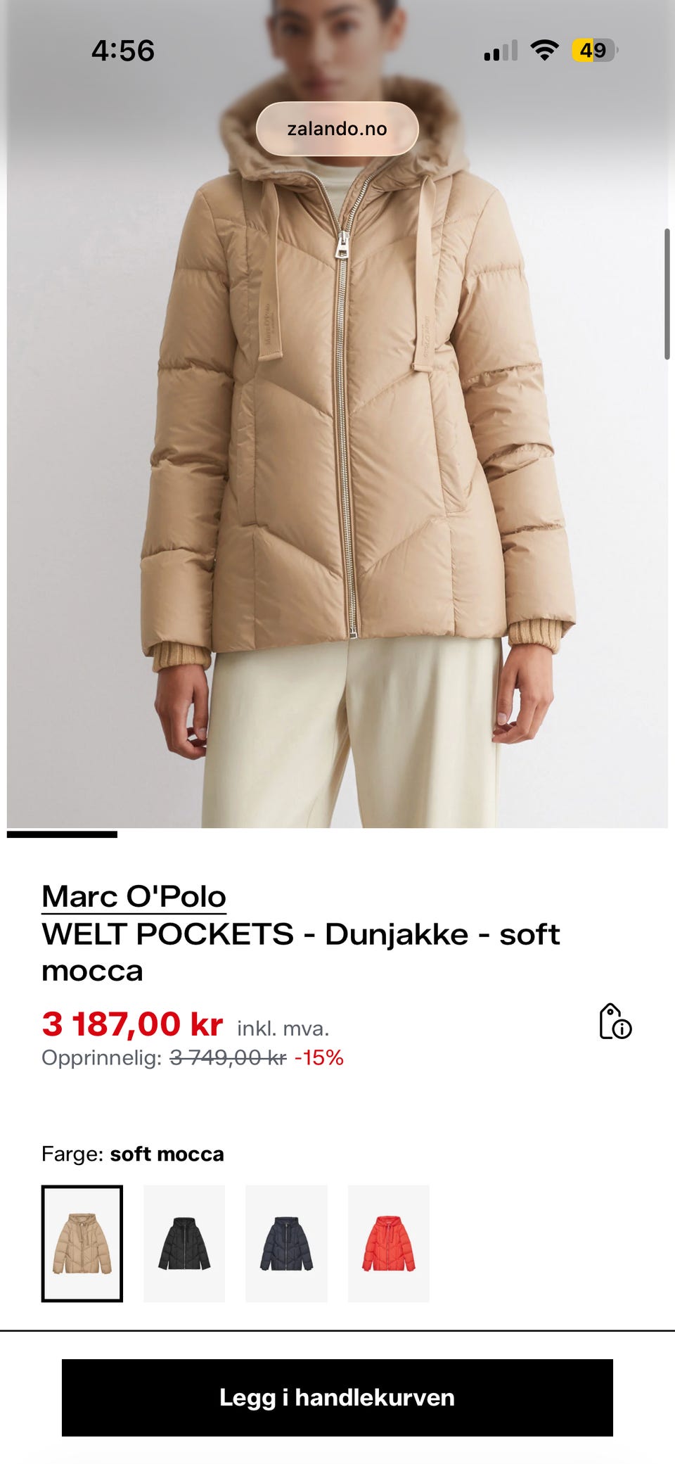Tap the WELT POCKETS Dunjakke product title
The height and width of the screenshot is (1464, 675).
click(x=301, y=953)
